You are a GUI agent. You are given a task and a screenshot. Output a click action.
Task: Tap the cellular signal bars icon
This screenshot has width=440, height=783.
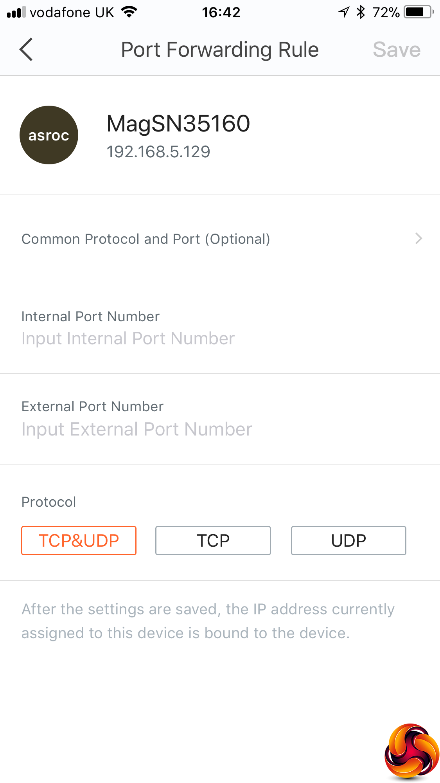16,13
